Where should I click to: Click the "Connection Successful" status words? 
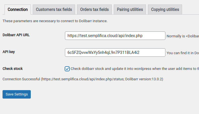coord(21,79)
